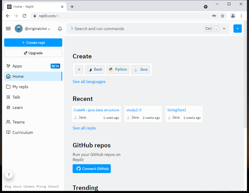The height and width of the screenshot is (193, 249).
Task: Click the Blog footer link
Action: 8,187
